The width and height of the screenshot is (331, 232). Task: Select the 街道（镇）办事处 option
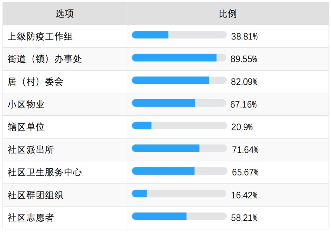[45, 59]
